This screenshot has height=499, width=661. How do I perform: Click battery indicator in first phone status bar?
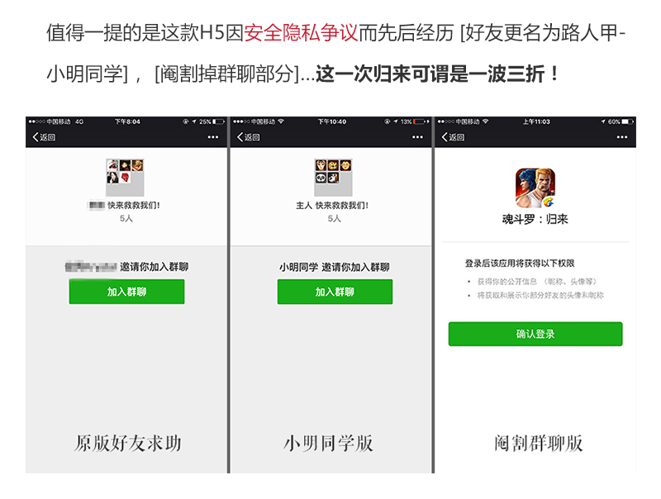coord(218,121)
